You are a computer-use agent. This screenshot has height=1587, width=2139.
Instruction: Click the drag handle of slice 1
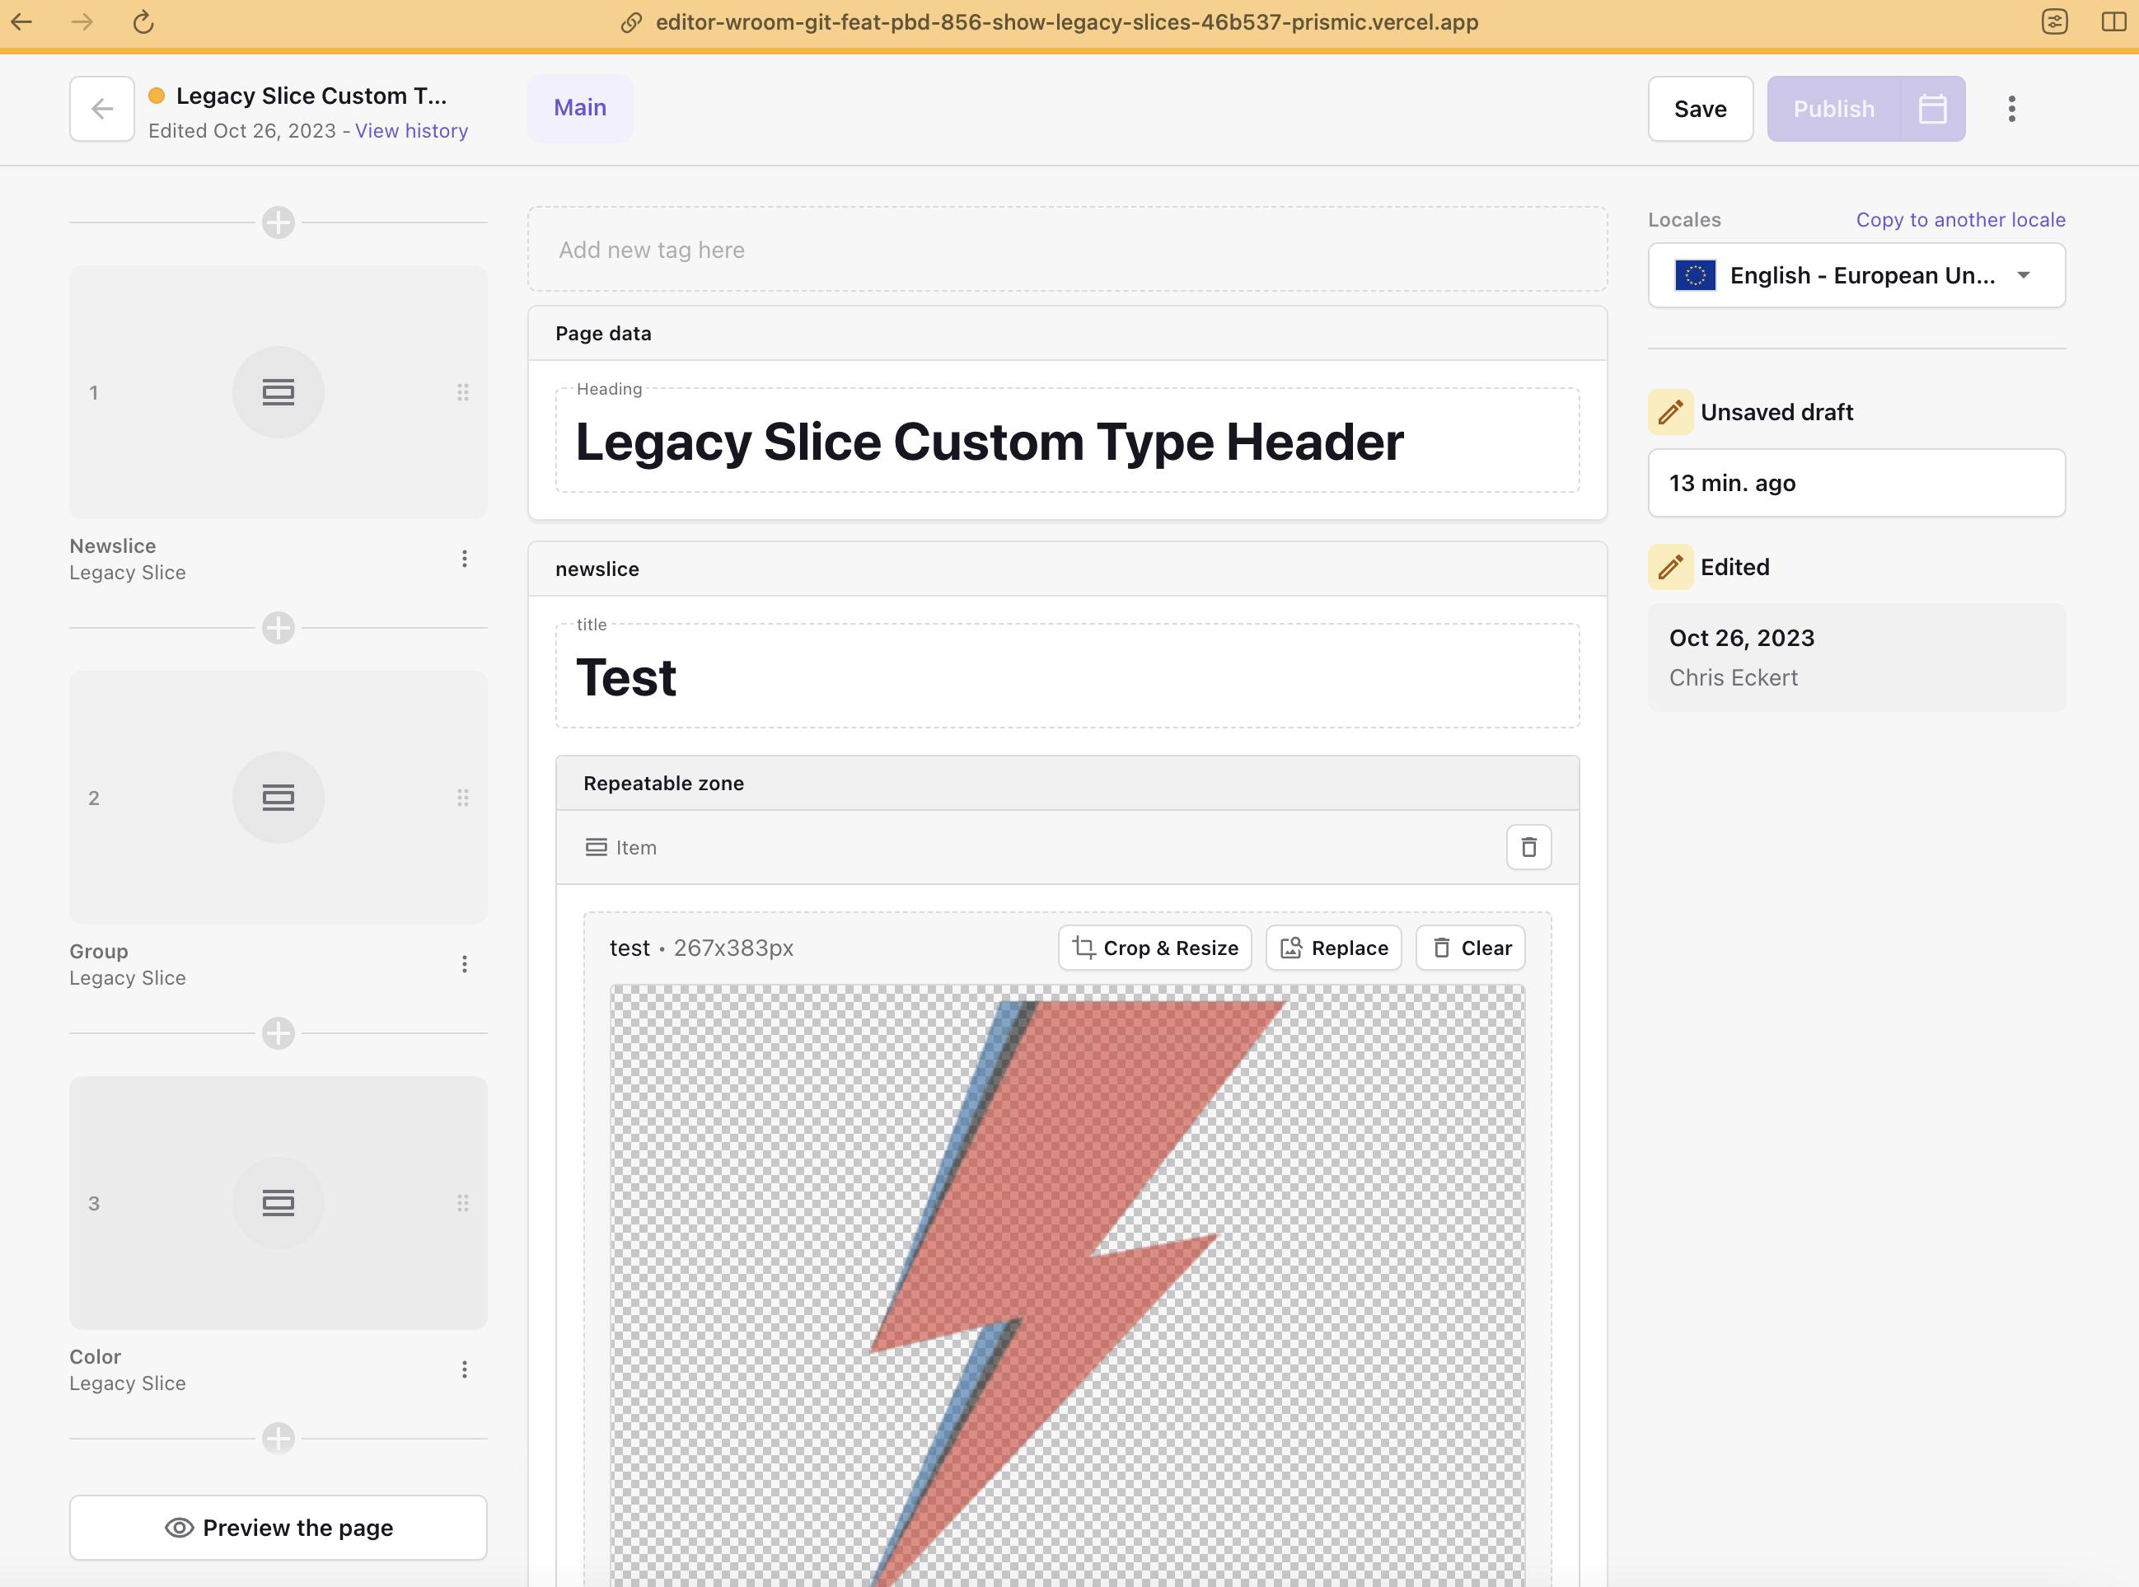(x=463, y=392)
